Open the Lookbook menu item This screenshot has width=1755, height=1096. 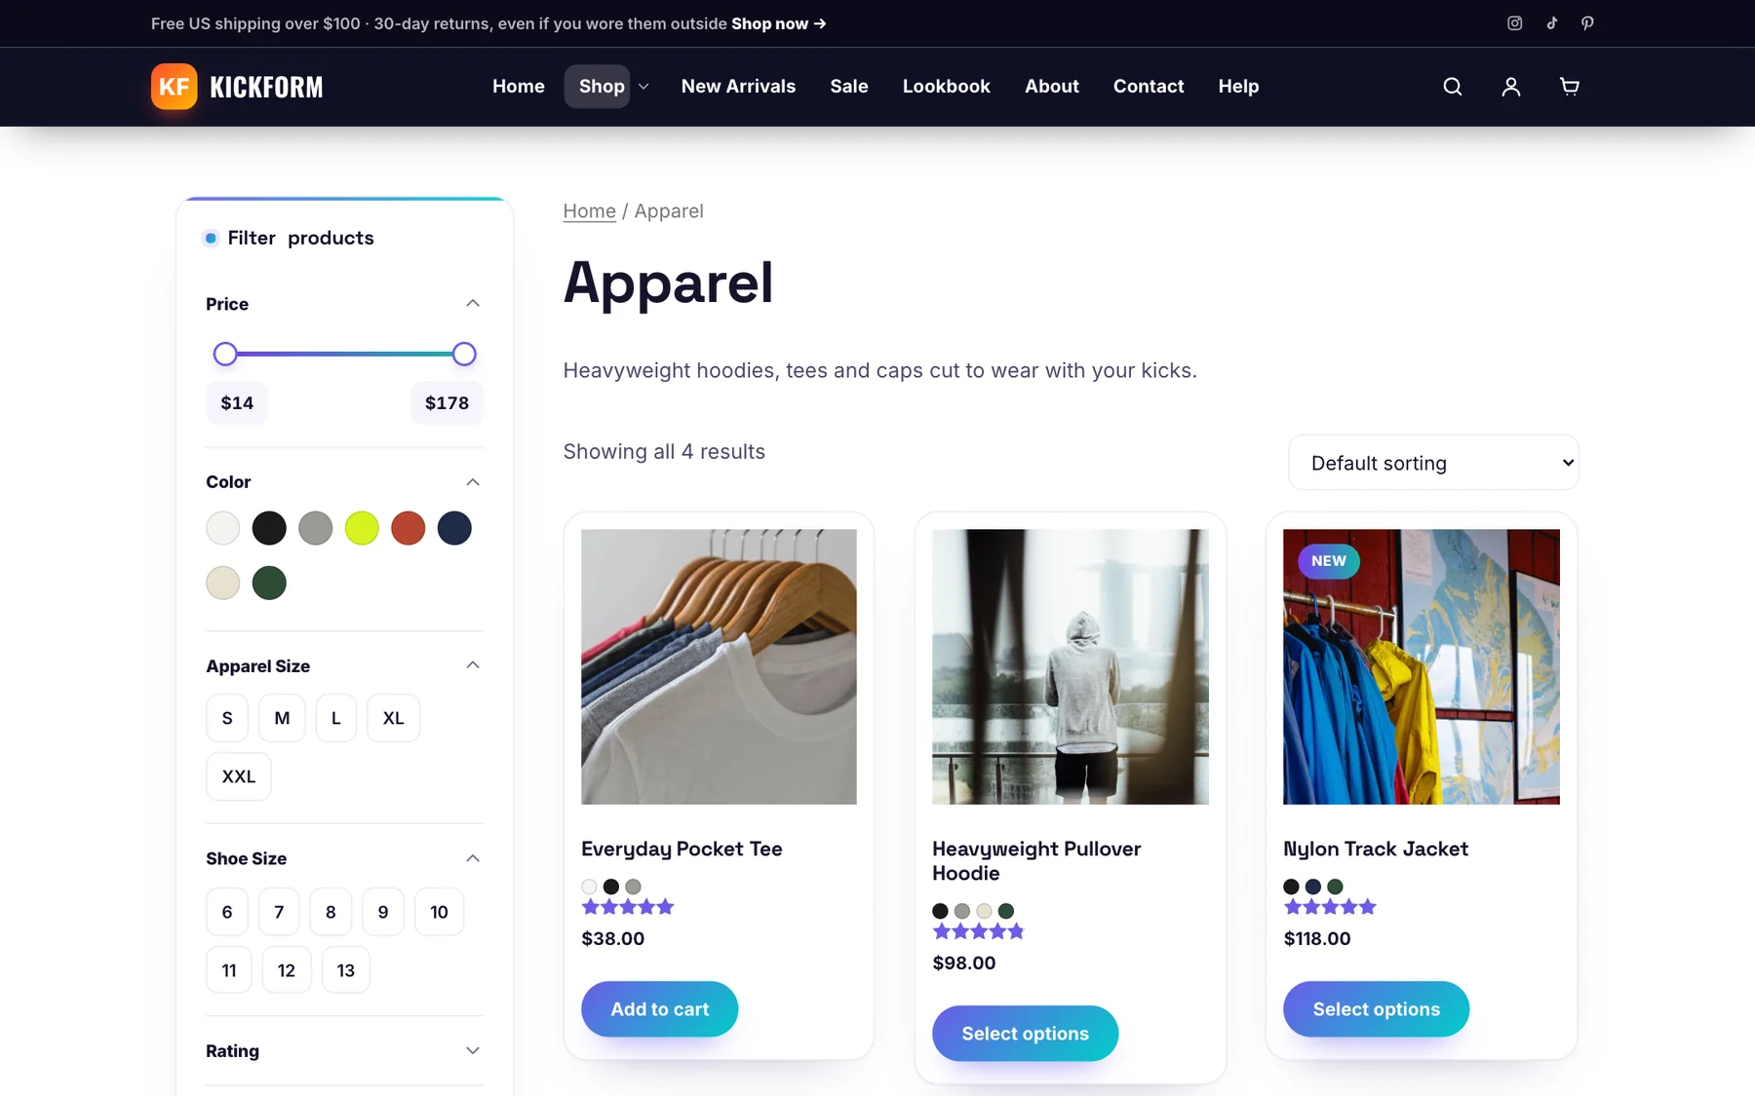[947, 87]
